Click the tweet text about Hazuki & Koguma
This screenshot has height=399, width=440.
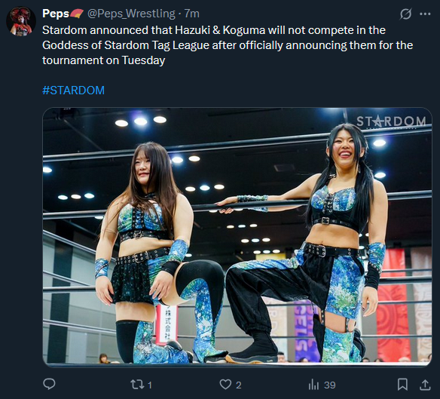click(x=228, y=45)
